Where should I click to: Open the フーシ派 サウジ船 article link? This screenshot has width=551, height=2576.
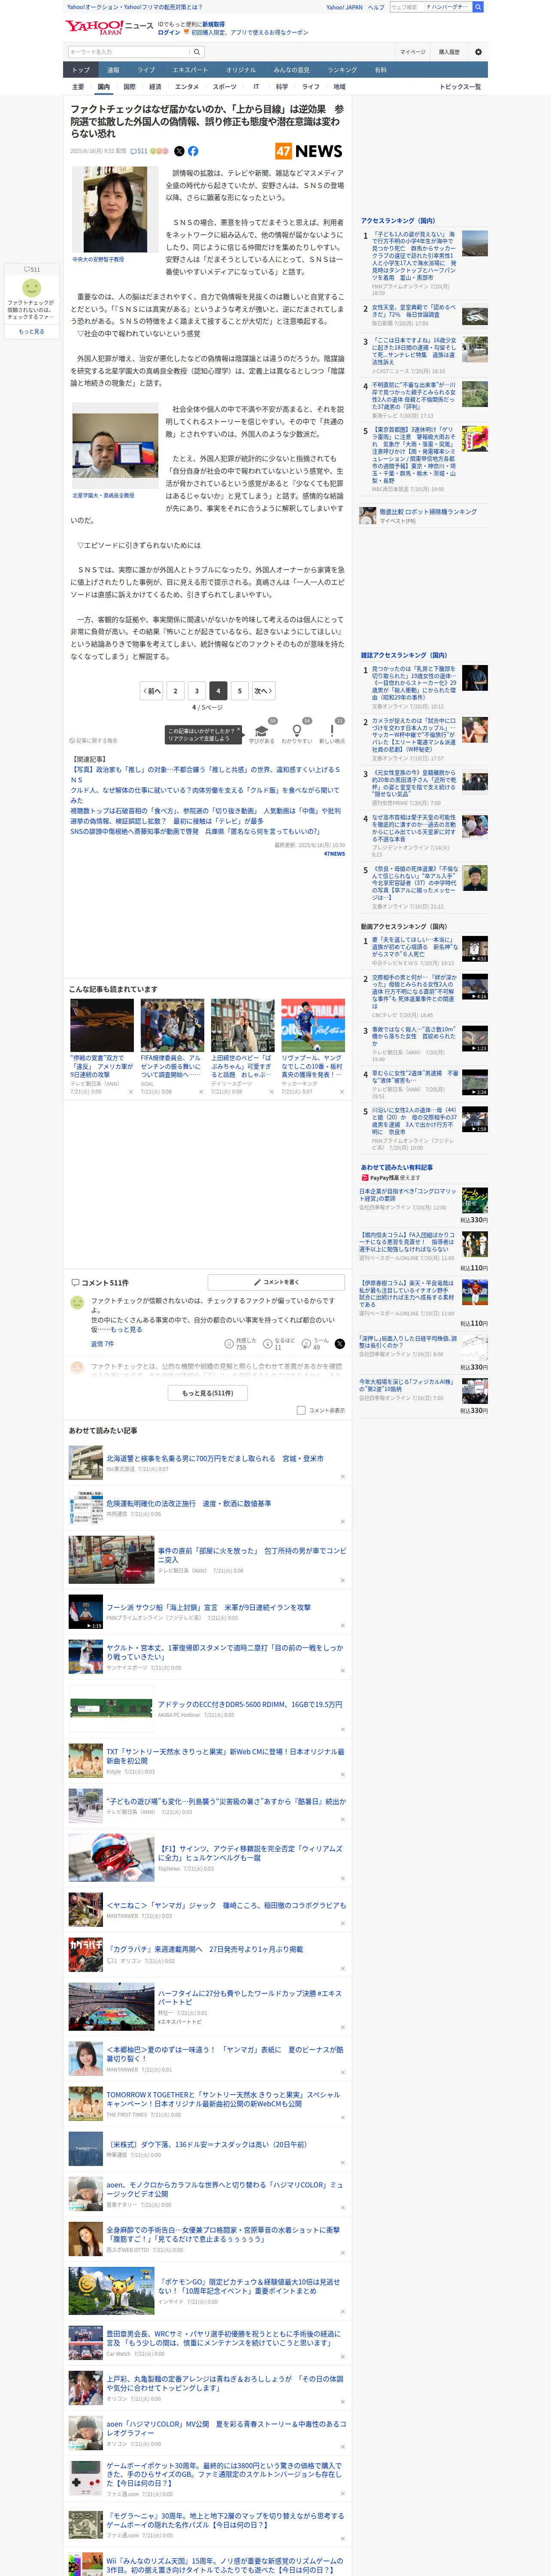pos(209,1607)
